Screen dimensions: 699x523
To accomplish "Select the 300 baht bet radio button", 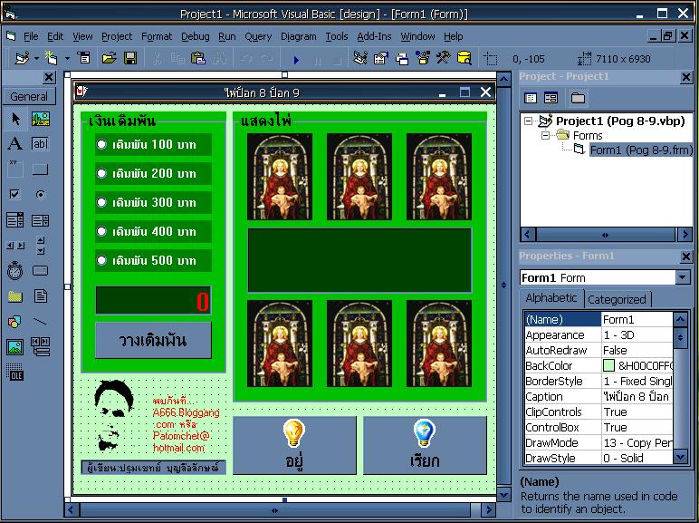I will click(101, 202).
